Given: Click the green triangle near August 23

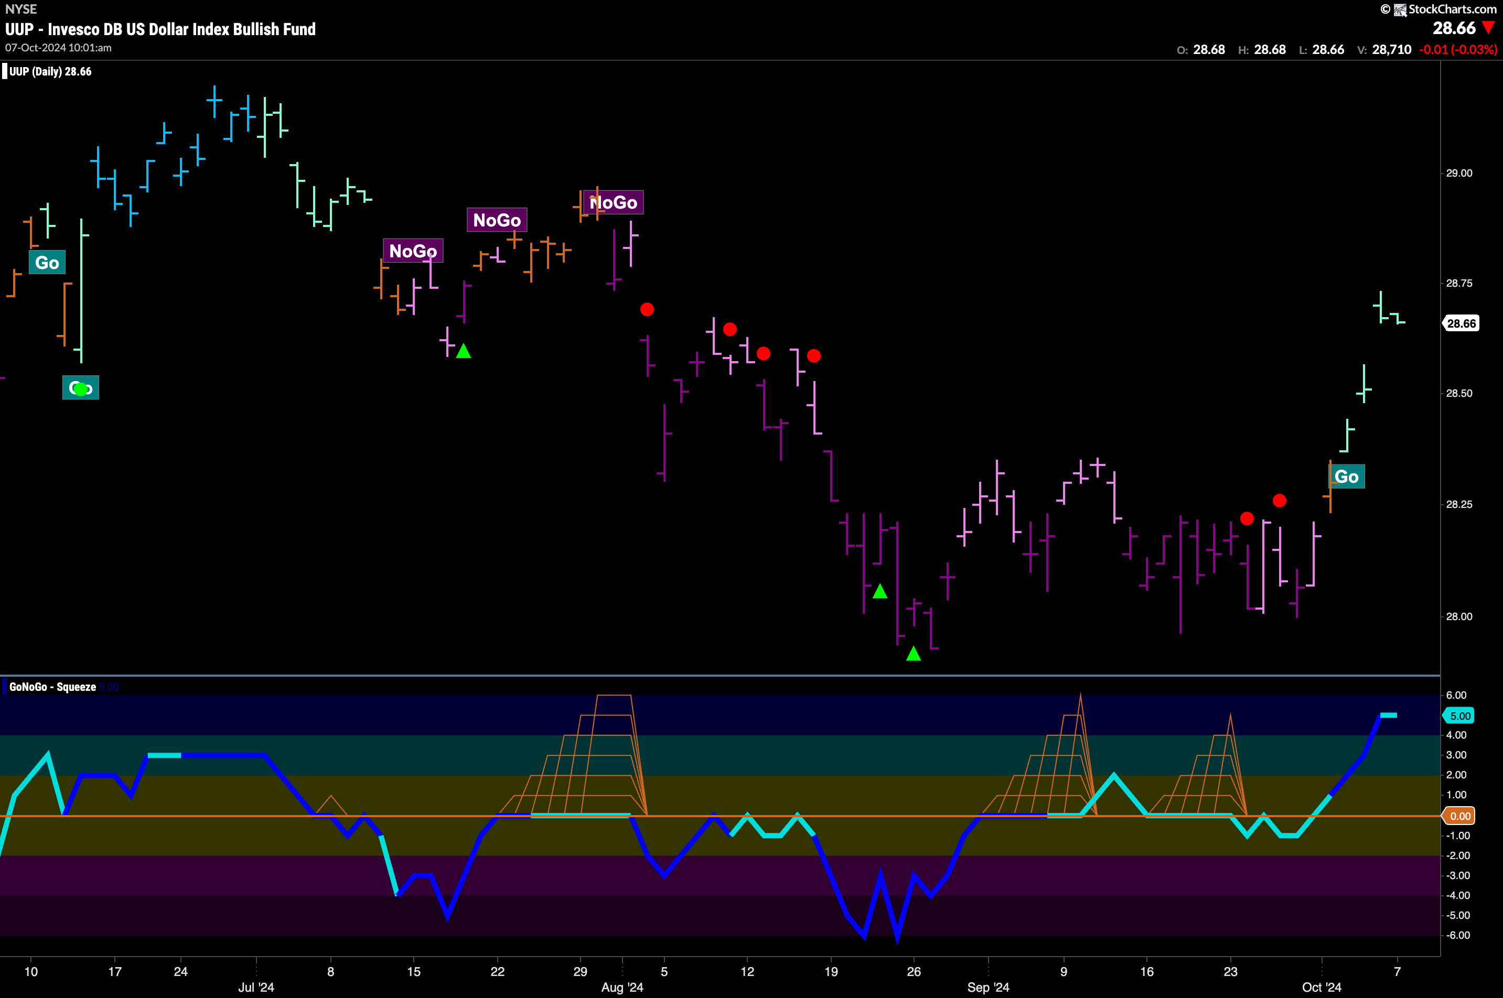Looking at the screenshot, I should click(879, 591).
